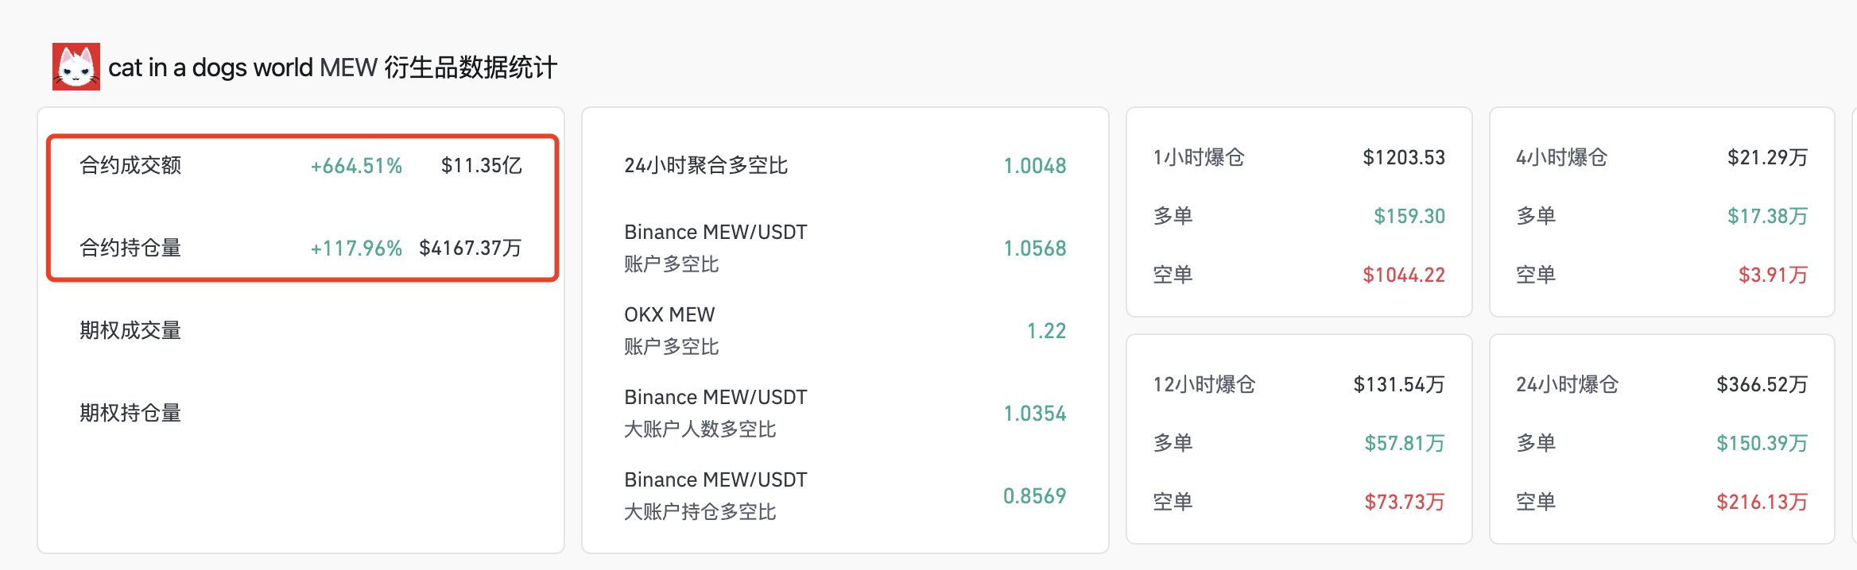Click the 0.8569 大账户持仓多空比 value
Viewport: 1857px width, 570px height.
point(1034,496)
